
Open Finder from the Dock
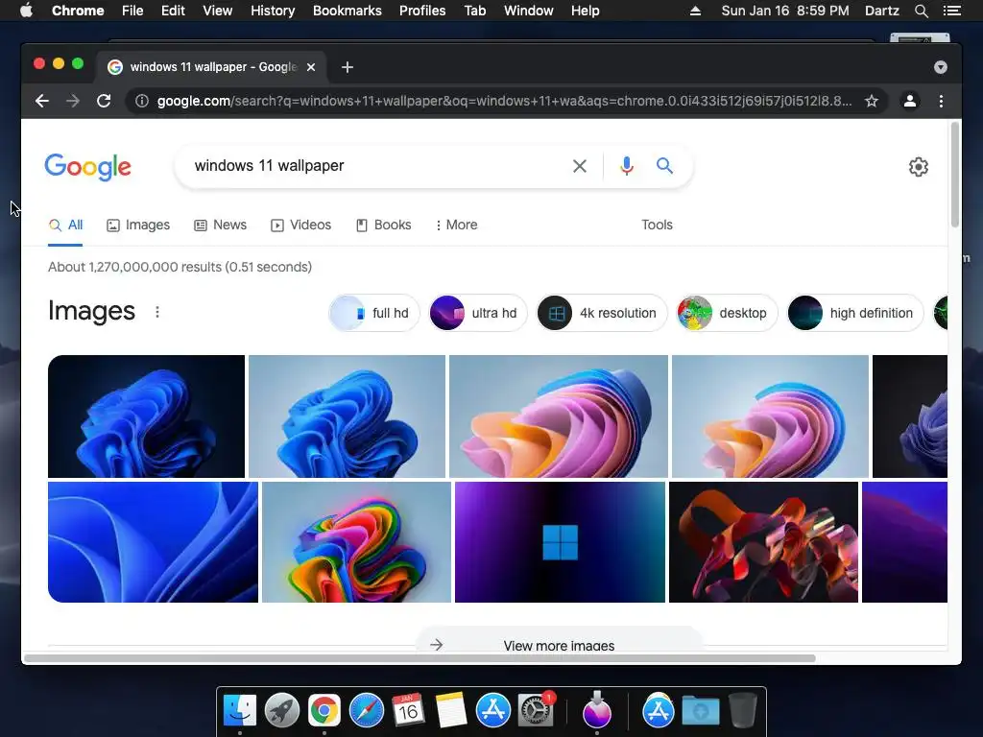[240, 711]
